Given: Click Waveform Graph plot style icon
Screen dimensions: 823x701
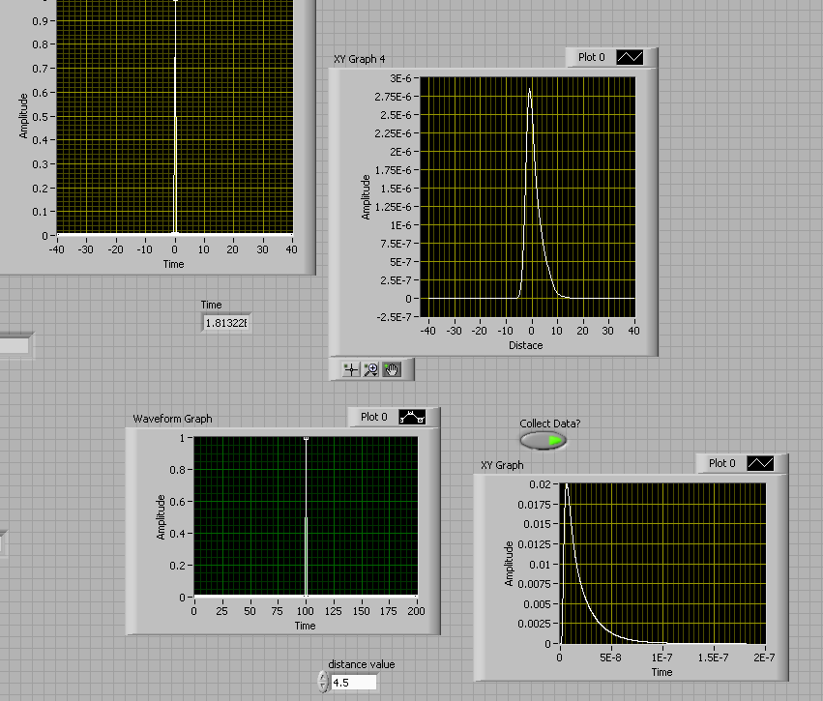Looking at the screenshot, I should (413, 418).
